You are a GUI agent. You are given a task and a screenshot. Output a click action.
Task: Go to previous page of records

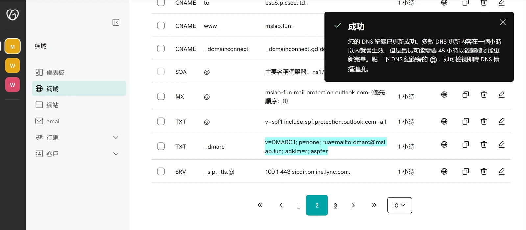(x=281, y=205)
